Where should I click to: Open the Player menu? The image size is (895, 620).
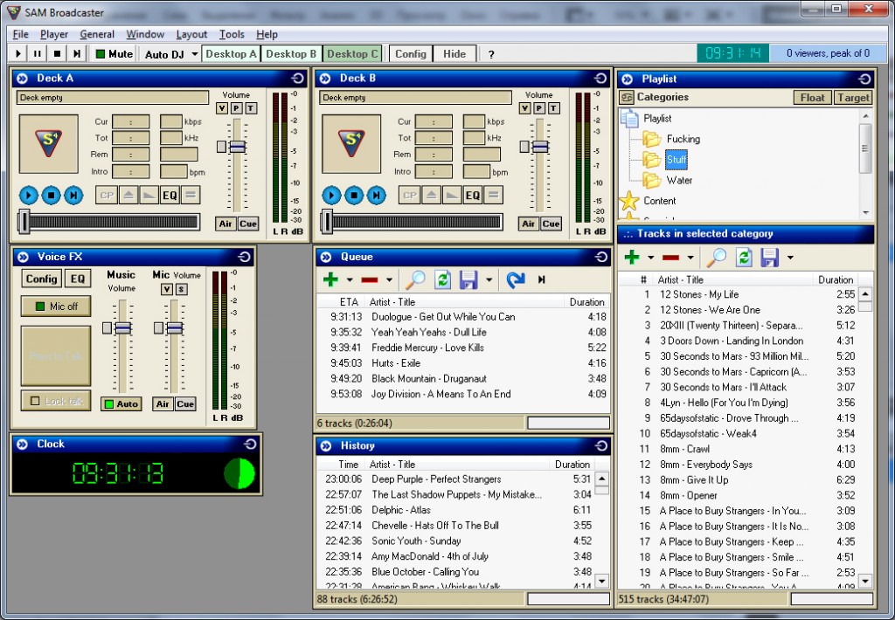(x=54, y=34)
